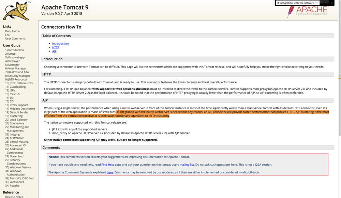Click the find-in-page search field
Image resolution: width=341 pixels, height=198 pixels.
point(297,3)
